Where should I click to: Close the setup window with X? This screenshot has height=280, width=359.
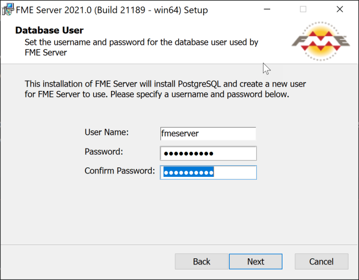click(x=340, y=9)
